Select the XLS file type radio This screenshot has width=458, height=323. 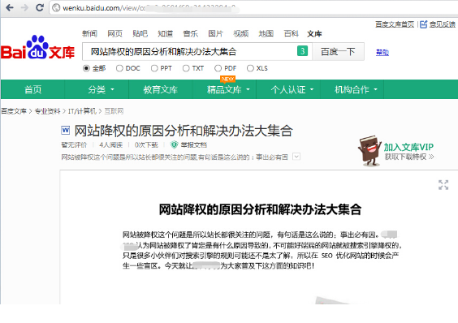tap(250, 68)
